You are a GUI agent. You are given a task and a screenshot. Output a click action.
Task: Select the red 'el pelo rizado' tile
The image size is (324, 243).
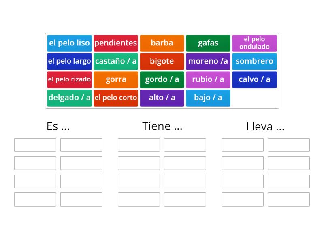[x=69, y=79]
